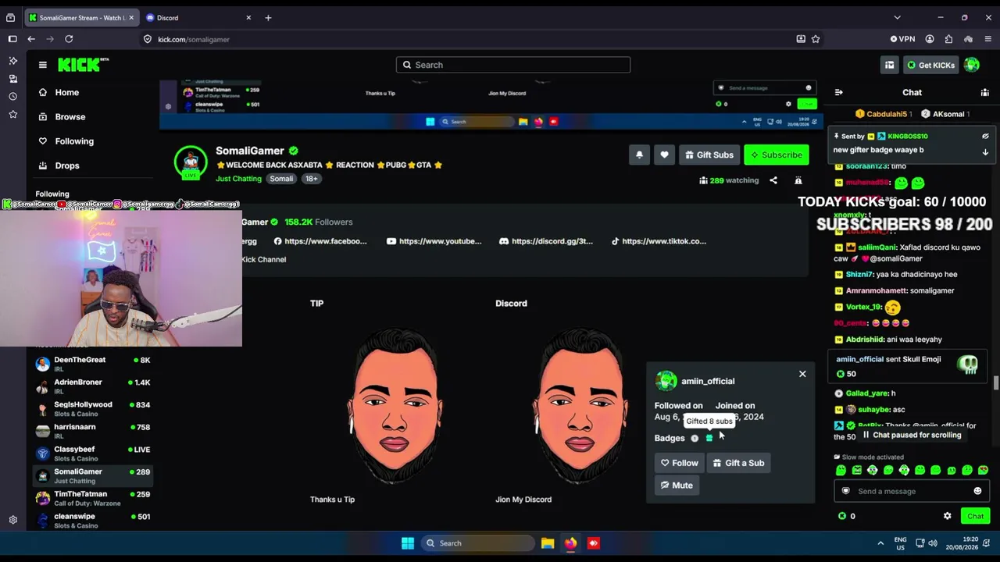The height and width of the screenshot is (562, 1000).
Task: Open the user profile avatar menu
Action: 972,65
